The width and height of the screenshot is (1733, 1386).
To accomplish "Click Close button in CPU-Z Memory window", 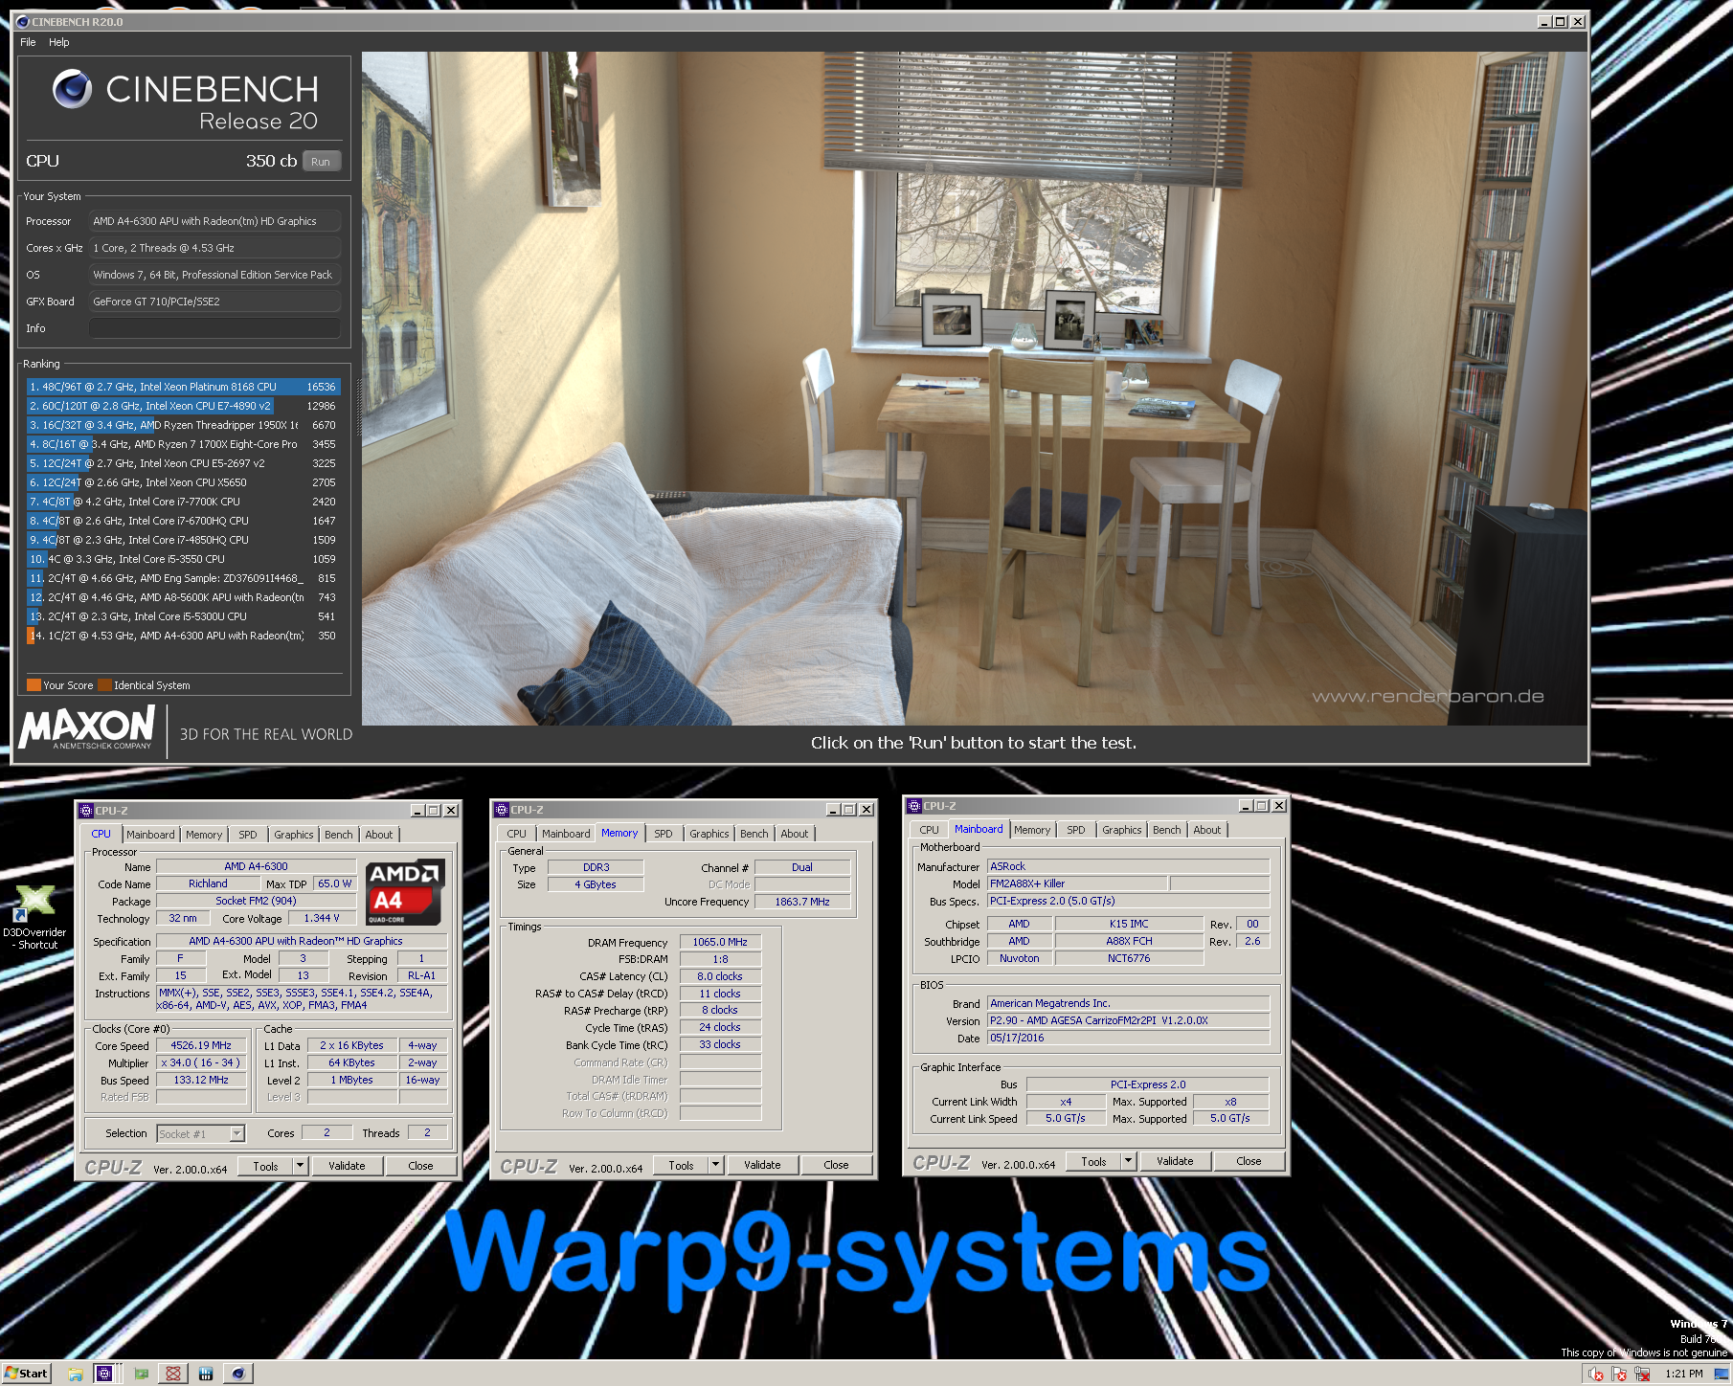I will pos(836,1165).
